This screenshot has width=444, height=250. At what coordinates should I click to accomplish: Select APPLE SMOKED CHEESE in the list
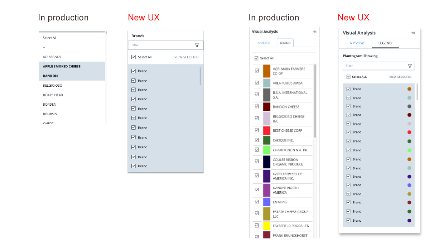point(72,66)
